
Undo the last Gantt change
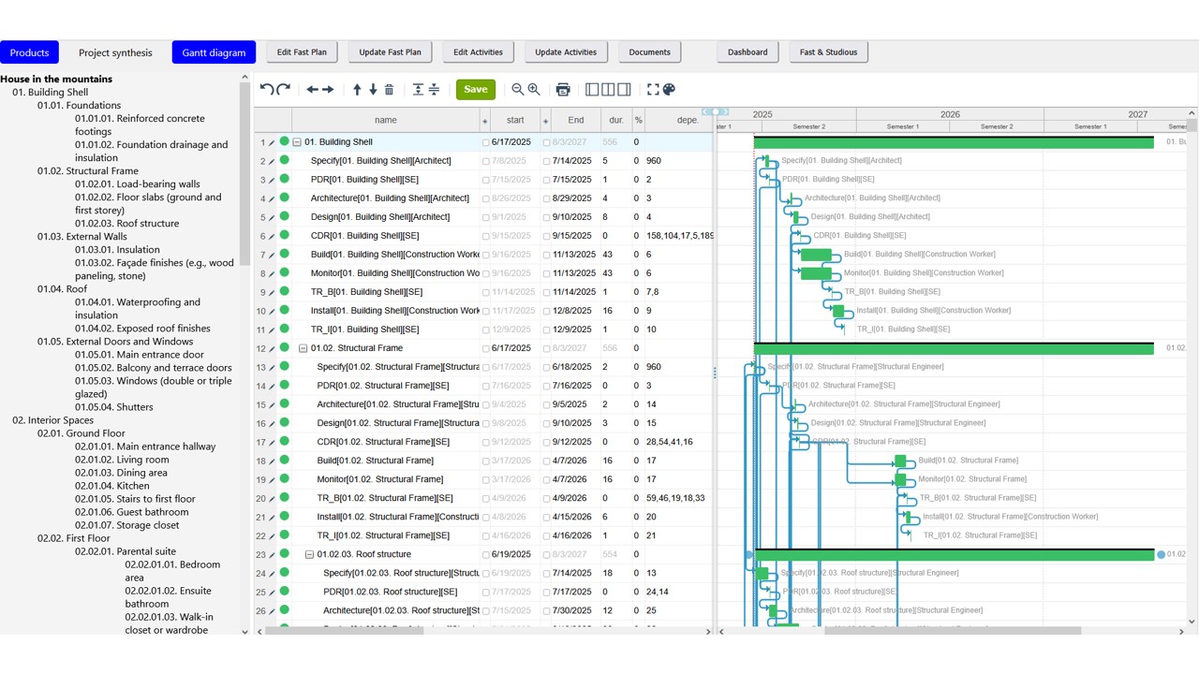pyautogui.click(x=267, y=90)
